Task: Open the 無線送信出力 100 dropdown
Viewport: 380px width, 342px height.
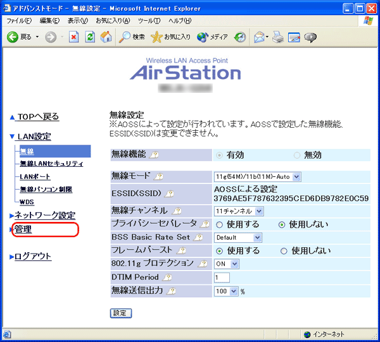Action: point(226,291)
